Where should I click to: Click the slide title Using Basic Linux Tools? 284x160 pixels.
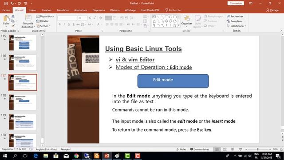143,49
